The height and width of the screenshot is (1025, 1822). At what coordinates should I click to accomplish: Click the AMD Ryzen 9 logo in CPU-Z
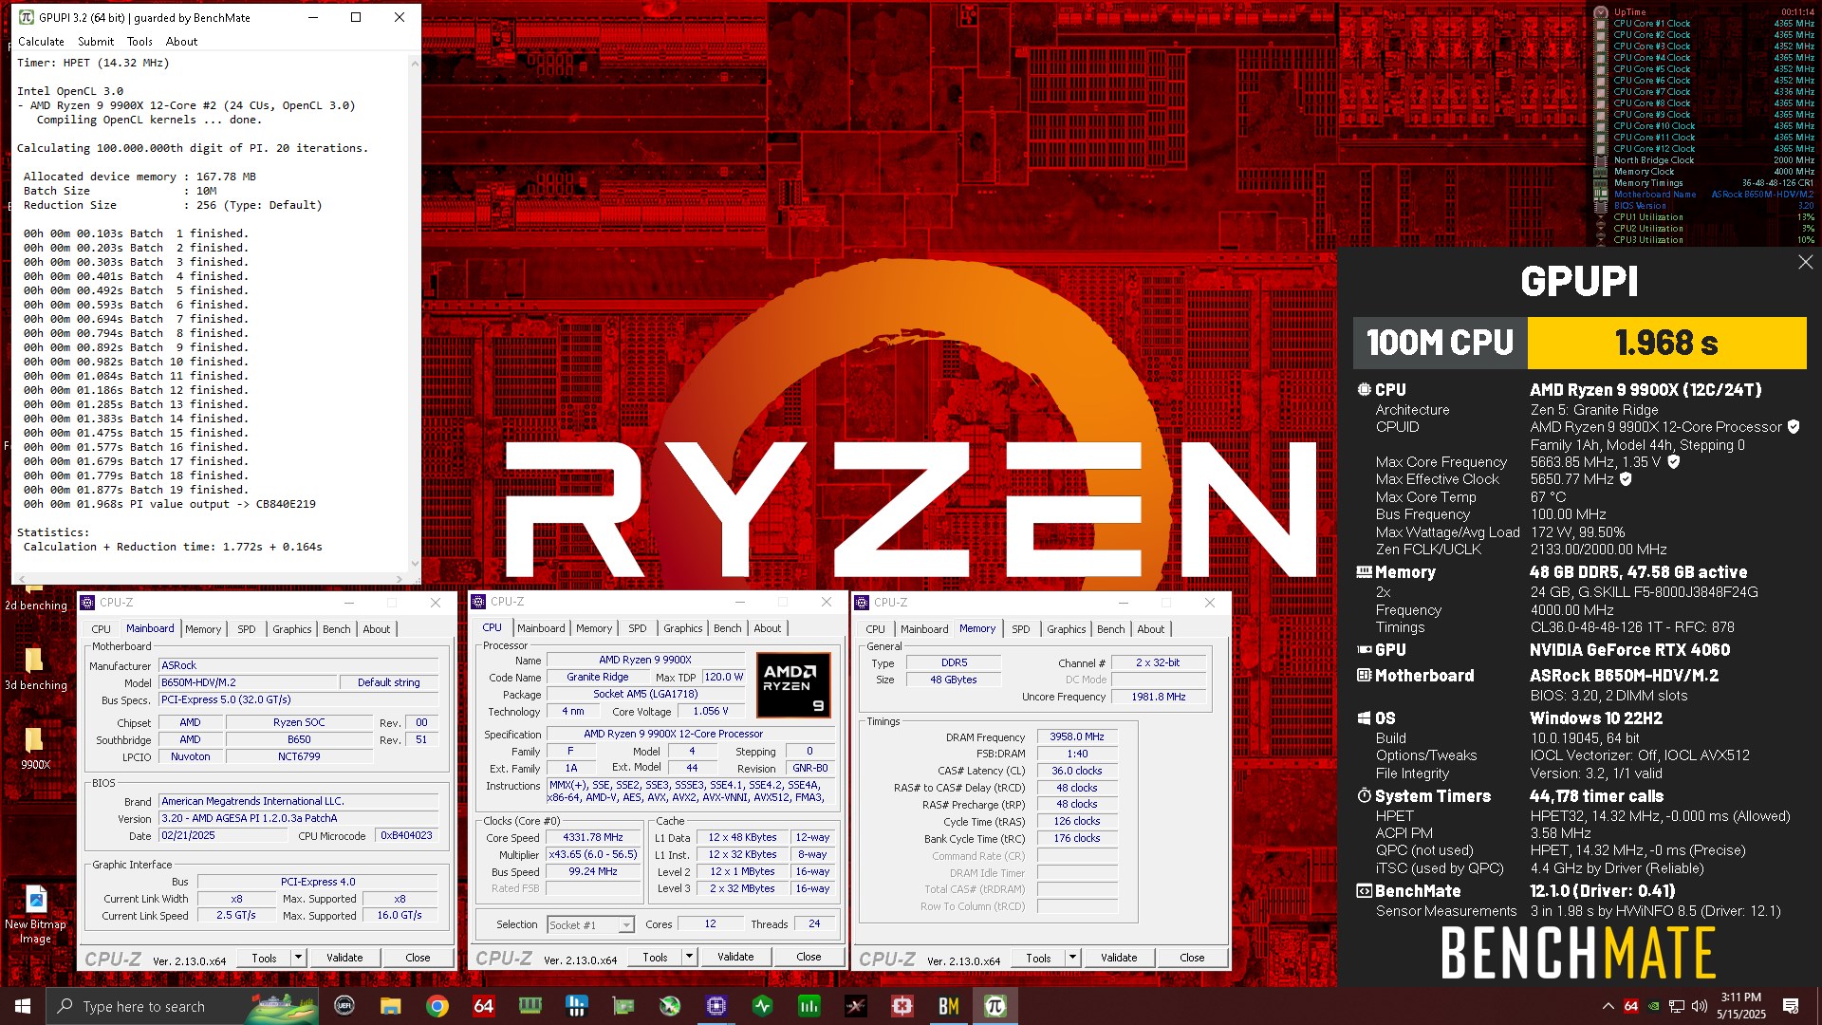tap(793, 684)
